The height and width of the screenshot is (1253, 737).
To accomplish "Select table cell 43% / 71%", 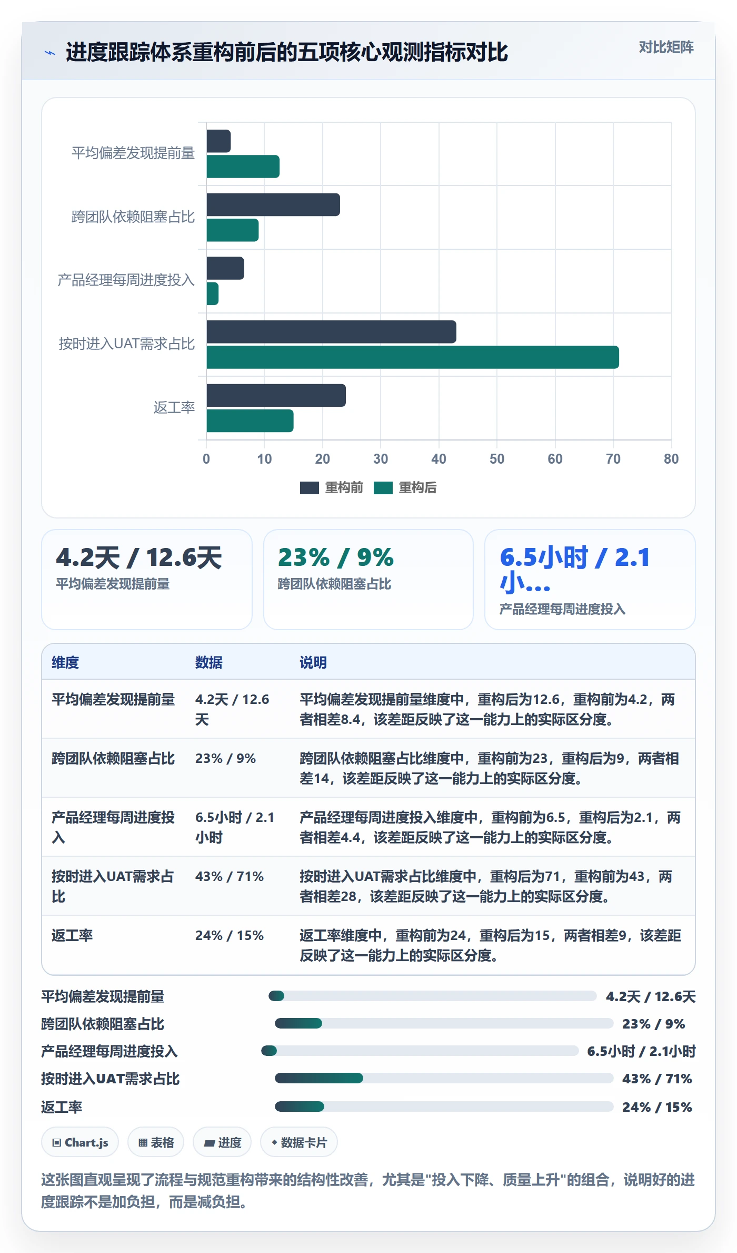I will pos(230,877).
